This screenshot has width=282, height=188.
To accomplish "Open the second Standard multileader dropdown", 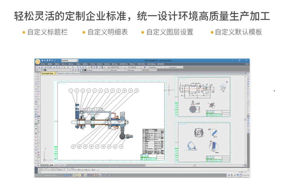I will 175,67.
